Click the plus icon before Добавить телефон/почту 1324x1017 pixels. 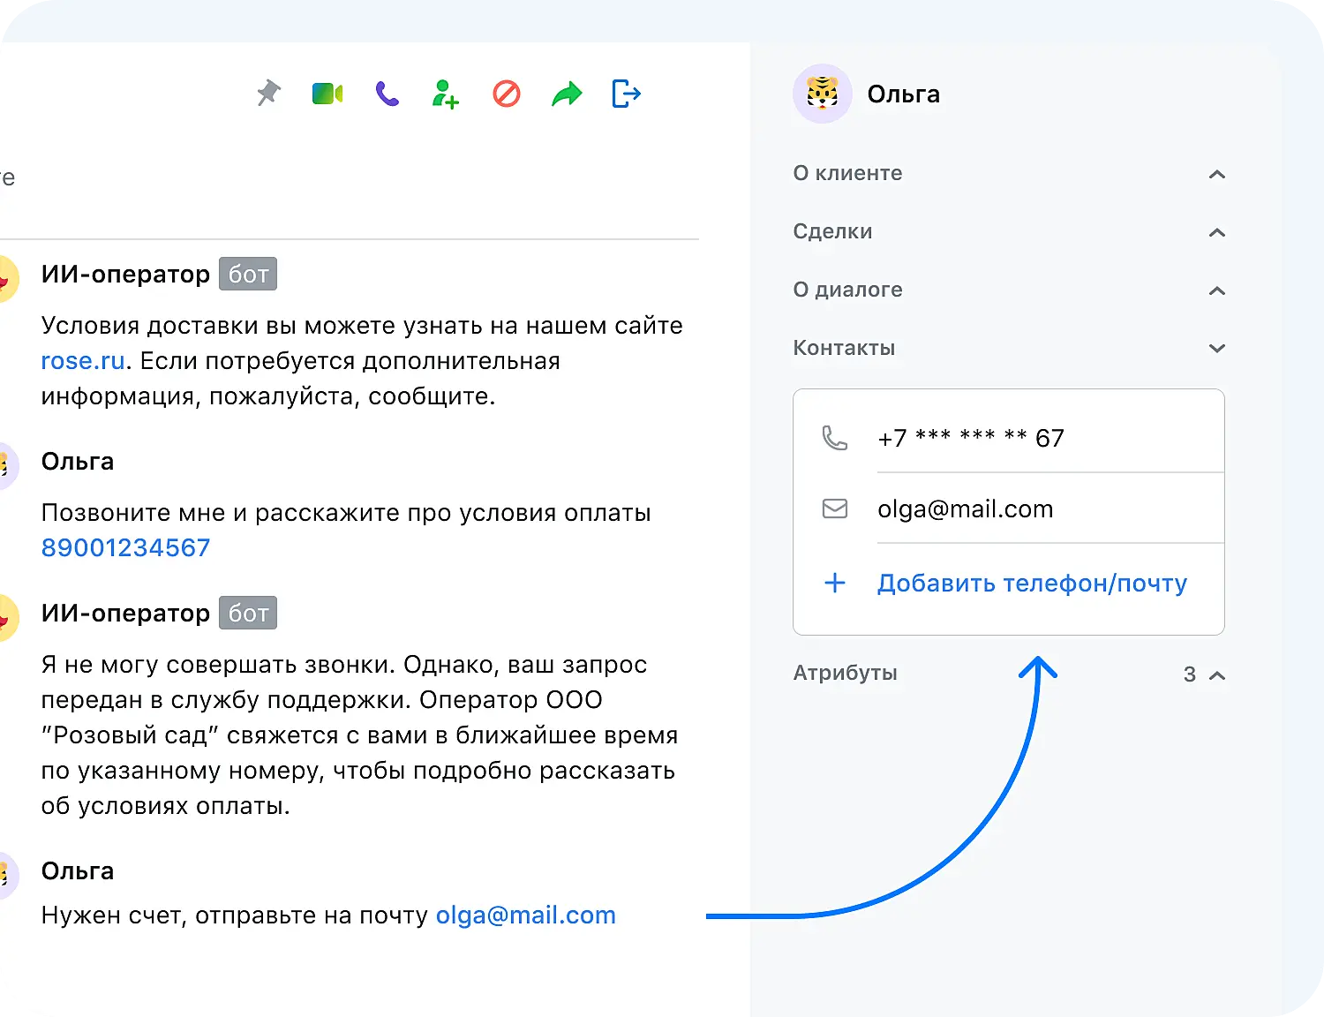(834, 583)
